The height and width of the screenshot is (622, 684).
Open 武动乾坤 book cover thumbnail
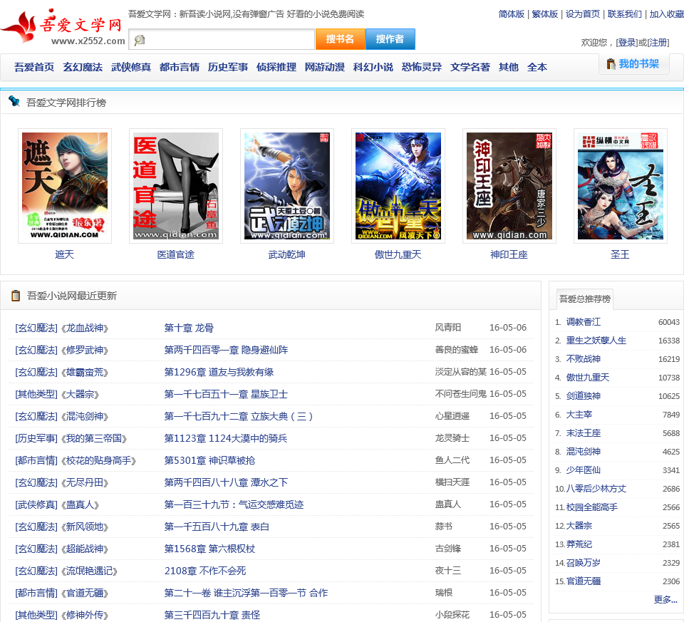coord(287,186)
